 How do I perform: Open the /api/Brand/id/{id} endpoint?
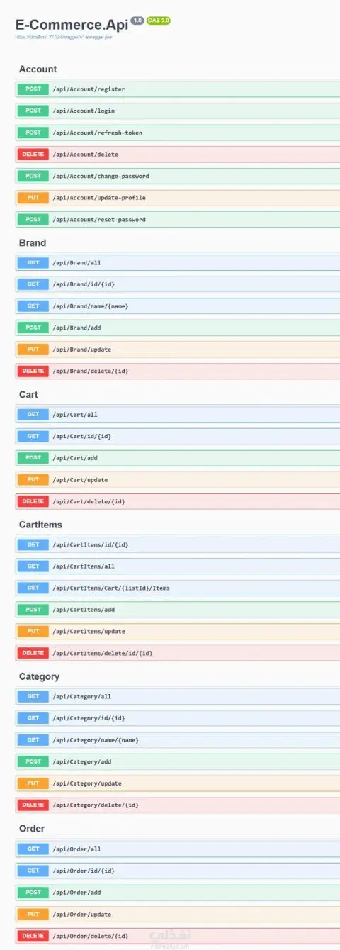(178, 284)
